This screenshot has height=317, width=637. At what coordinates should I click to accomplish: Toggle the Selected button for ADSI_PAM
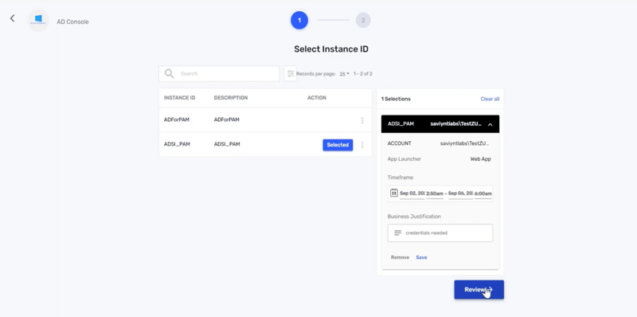click(x=338, y=145)
